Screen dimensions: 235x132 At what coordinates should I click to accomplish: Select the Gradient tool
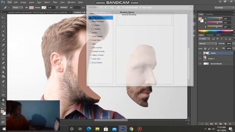3,67
